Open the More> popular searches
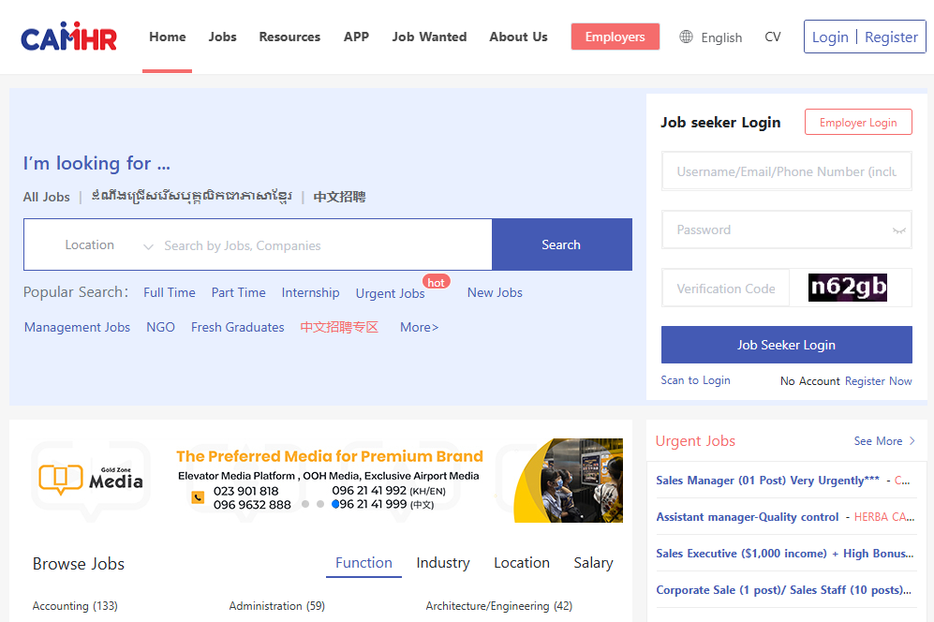The image size is (934, 622). point(419,327)
